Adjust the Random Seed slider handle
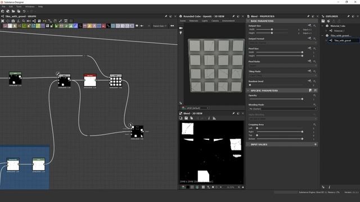Image resolution: width=360 pixels, height=202 pixels. click(250, 85)
